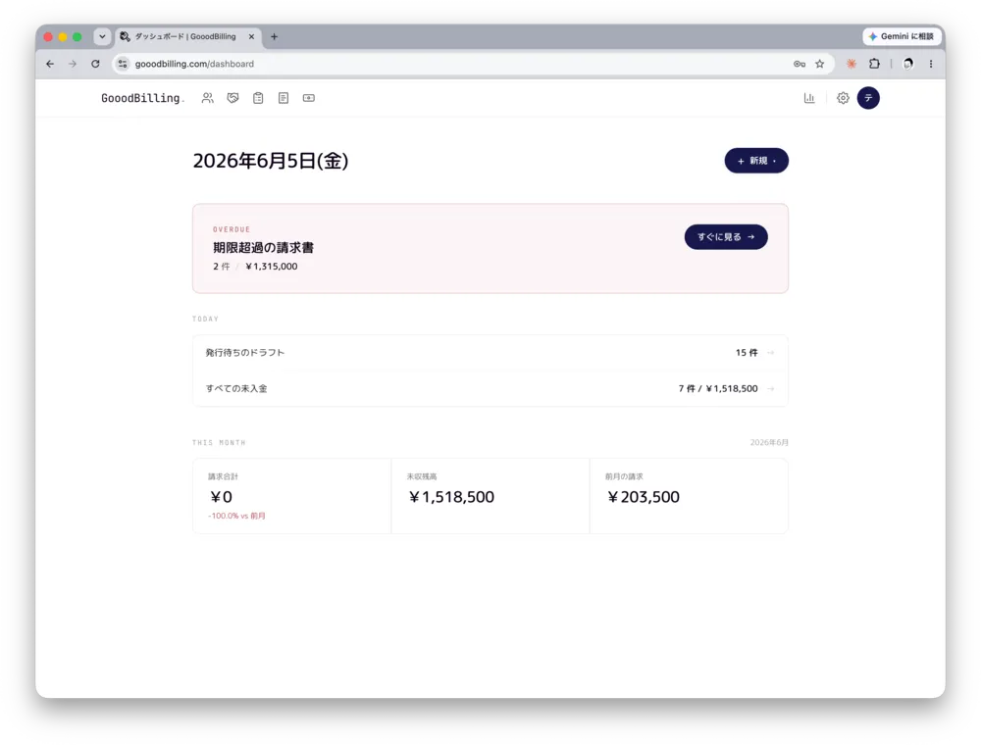The width and height of the screenshot is (981, 745).
Task: Open the handshake deals icon in navbar
Action: pos(232,98)
